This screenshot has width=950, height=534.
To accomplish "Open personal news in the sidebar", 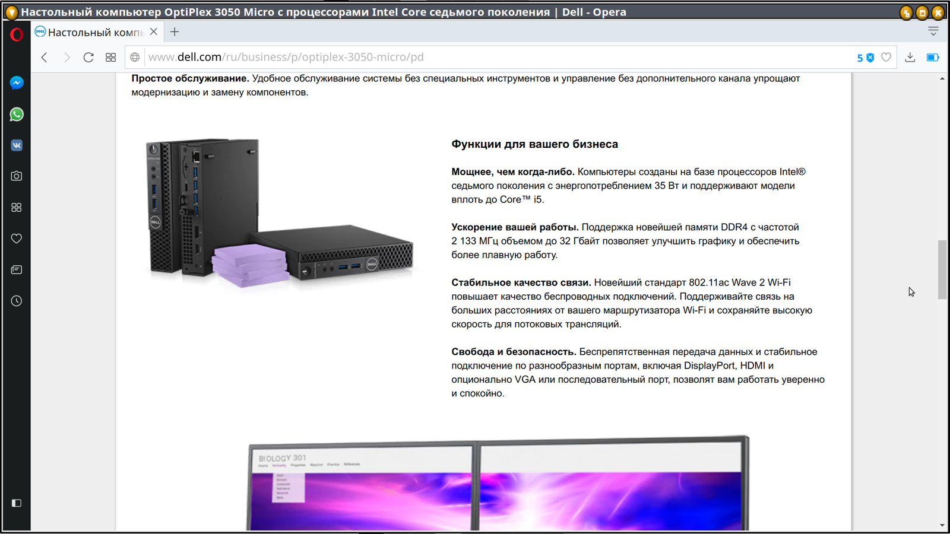I will 17,269.
